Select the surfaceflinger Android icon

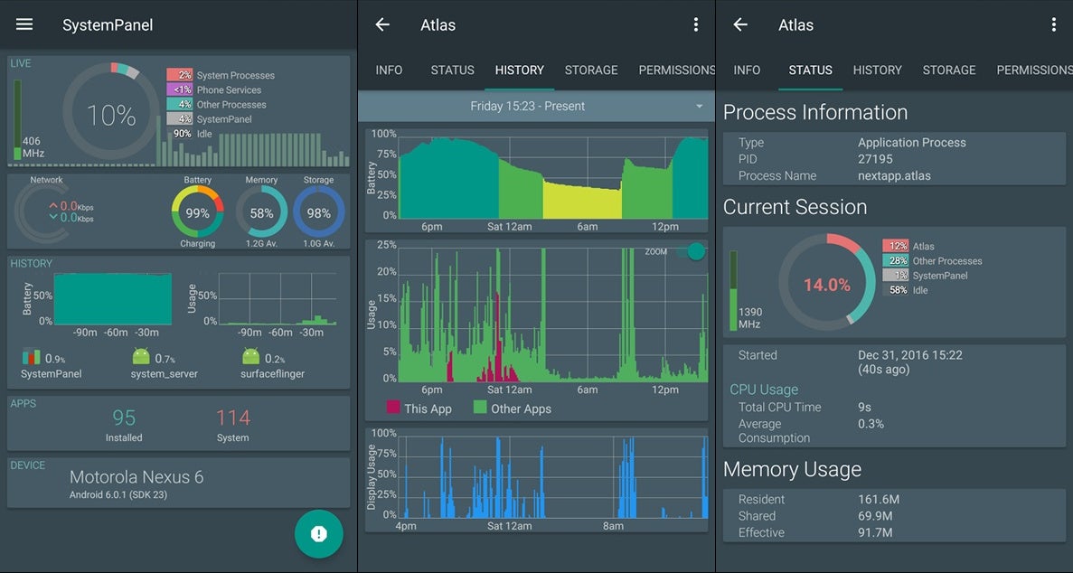click(x=251, y=356)
